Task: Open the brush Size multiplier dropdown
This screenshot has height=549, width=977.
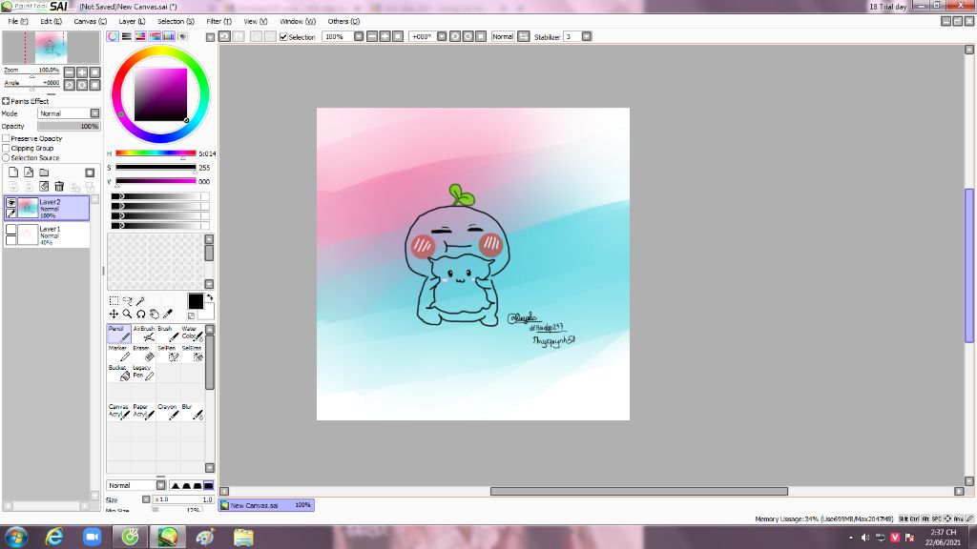Action: pos(146,499)
